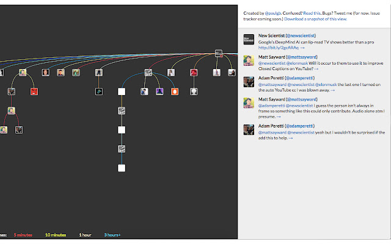Screen dimensions: 391x244
Task: Click the yellow '10 minutes' legend label
Action: click(x=56, y=235)
